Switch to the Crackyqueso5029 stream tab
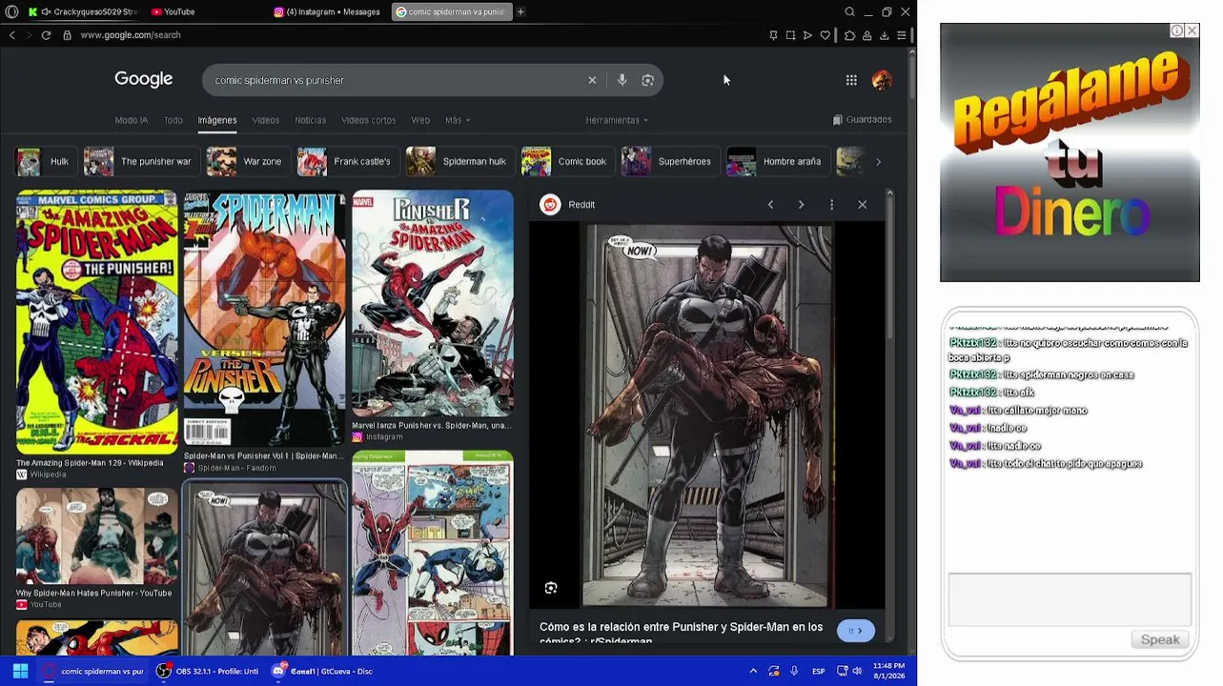 pyautogui.click(x=83, y=11)
